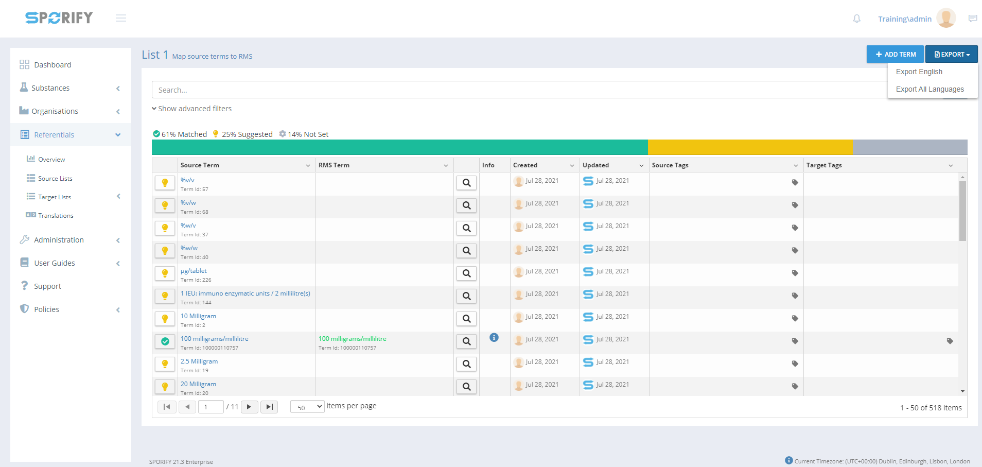Click the Add Term button
The image size is (982, 467).
pyautogui.click(x=895, y=54)
